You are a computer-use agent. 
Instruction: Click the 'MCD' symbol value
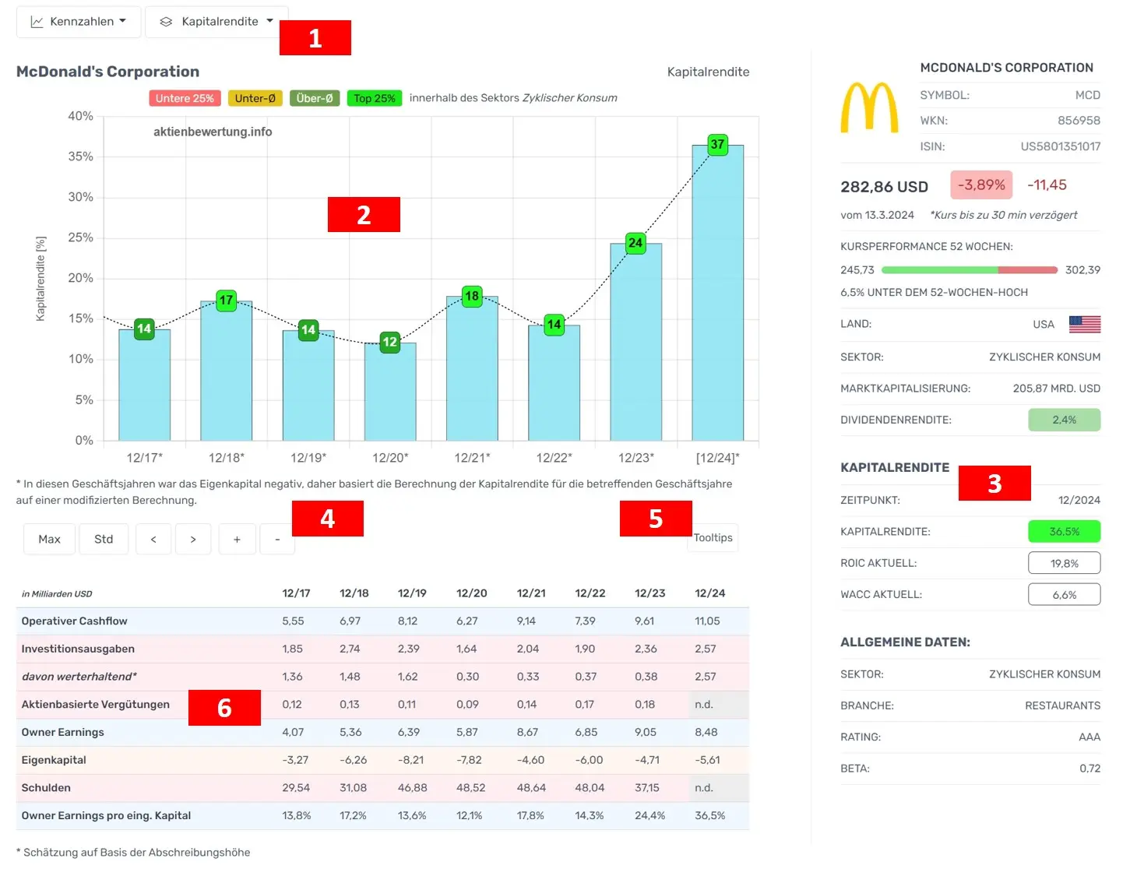click(x=1088, y=95)
